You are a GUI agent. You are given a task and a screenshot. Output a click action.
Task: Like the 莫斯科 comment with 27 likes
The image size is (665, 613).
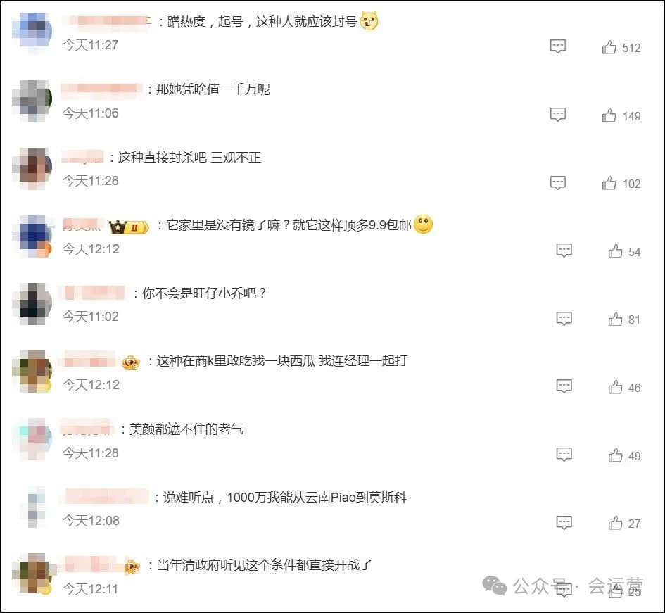point(615,523)
